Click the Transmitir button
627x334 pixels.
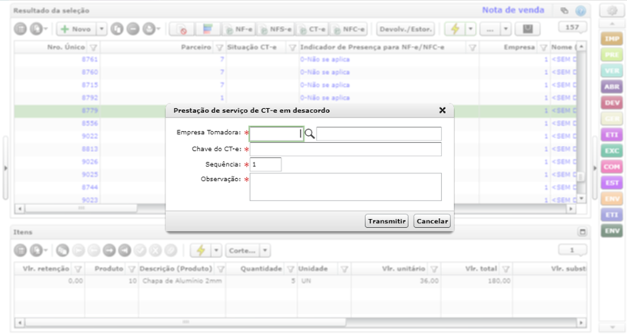click(387, 221)
